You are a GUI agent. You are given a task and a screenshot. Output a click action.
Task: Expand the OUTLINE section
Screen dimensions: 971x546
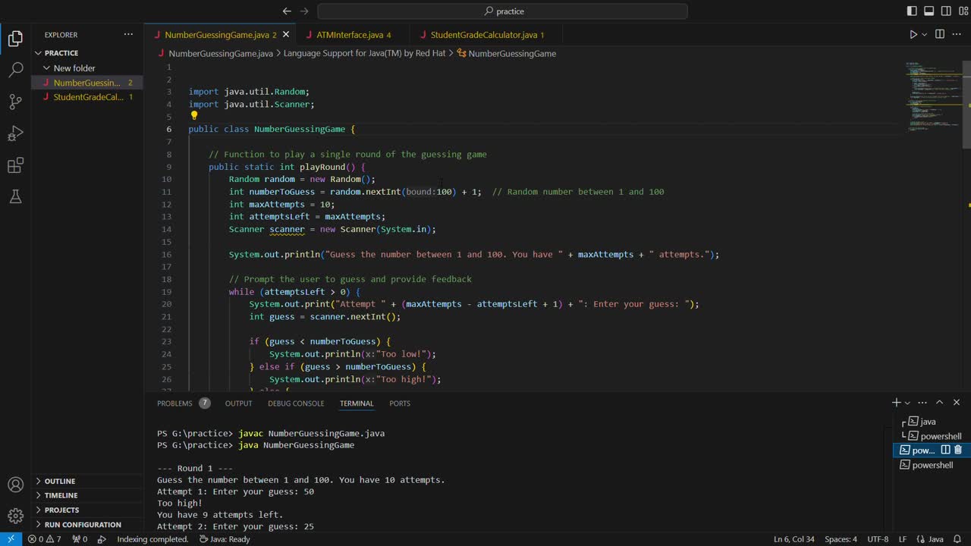point(60,481)
